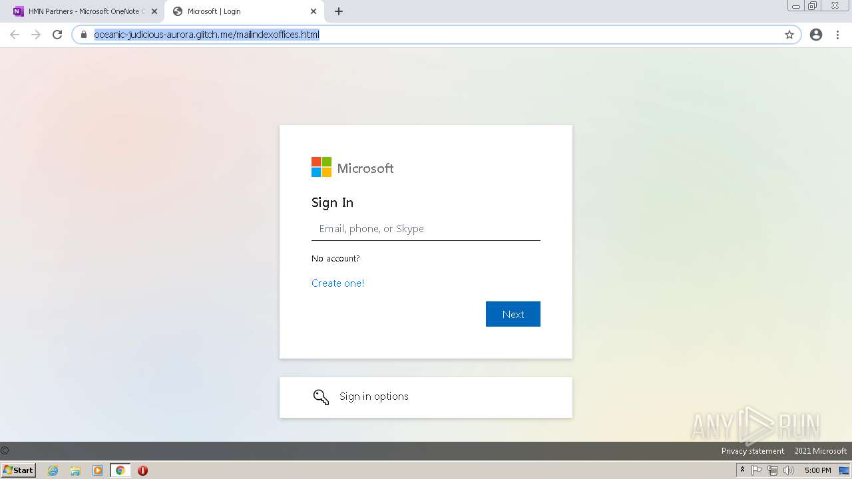Select the Microsoft | Login tab
Image resolution: width=852 pixels, height=479 pixels.
point(244,11)
